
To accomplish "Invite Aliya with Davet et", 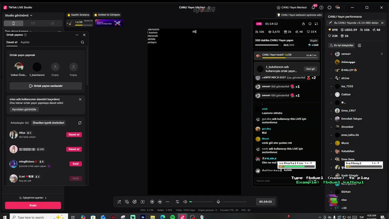I will point(74,135).
